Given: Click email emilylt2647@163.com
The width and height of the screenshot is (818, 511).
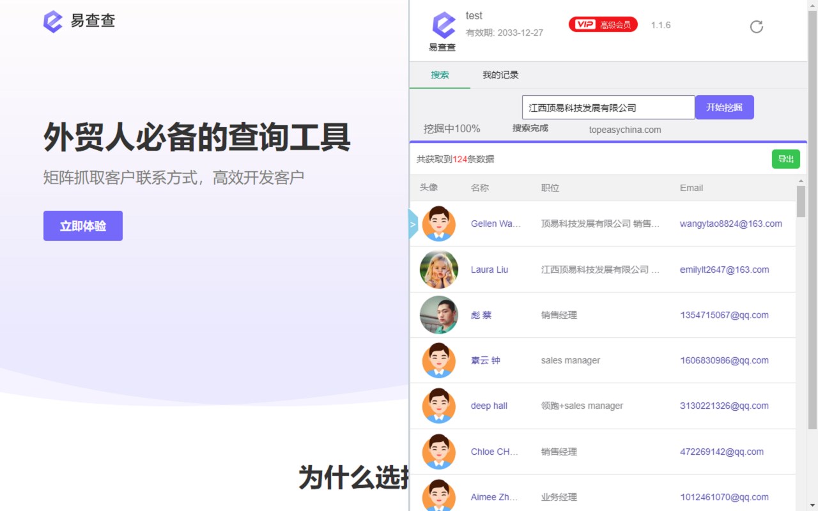Looking at the screenshot, I should [725, 270].
